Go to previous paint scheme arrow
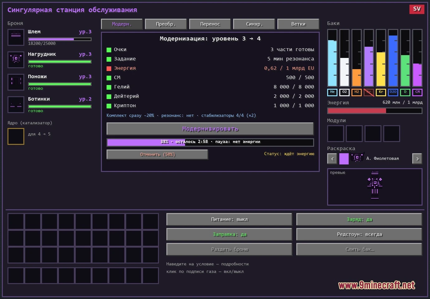The image size is (430, 299). 332,159
